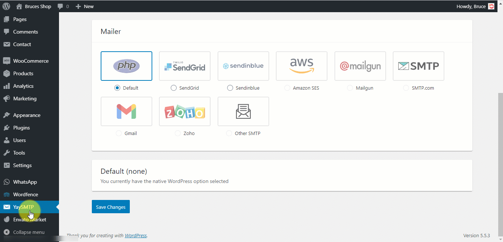
Task: Select the Mailgun mailer logo
Action: [360, 66]
